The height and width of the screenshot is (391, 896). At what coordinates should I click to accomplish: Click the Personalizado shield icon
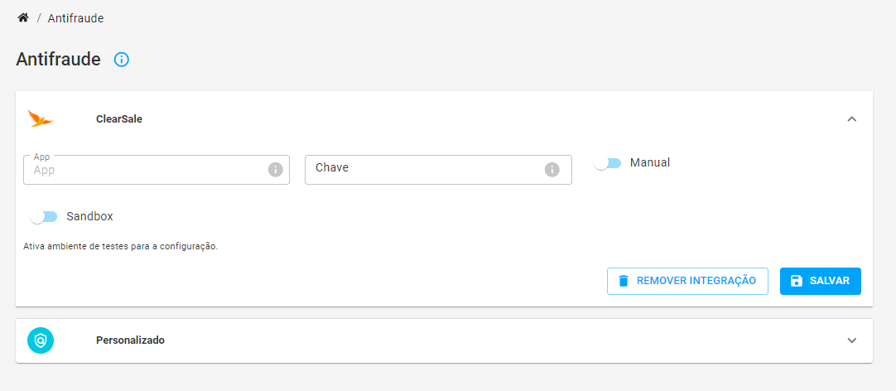tap(41, 340)
